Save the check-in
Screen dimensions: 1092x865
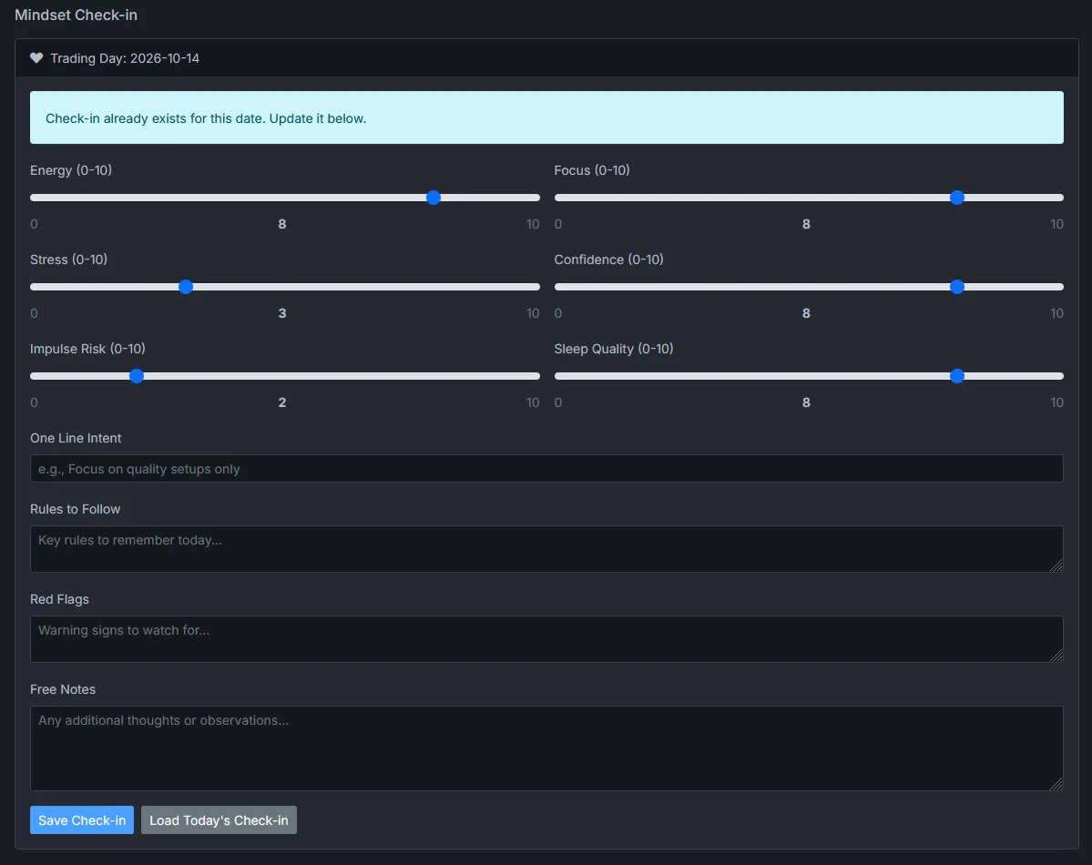click(82, 820)
